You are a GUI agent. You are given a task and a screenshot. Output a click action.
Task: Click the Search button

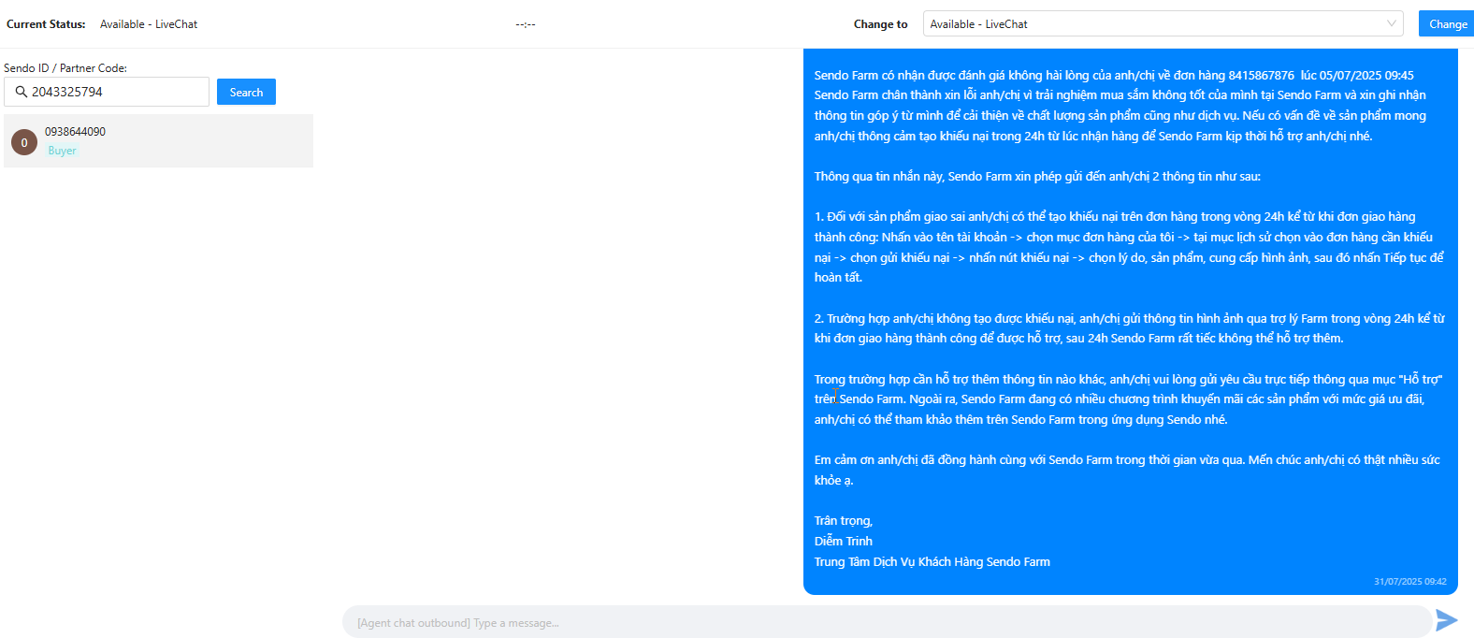click(246, 92)
